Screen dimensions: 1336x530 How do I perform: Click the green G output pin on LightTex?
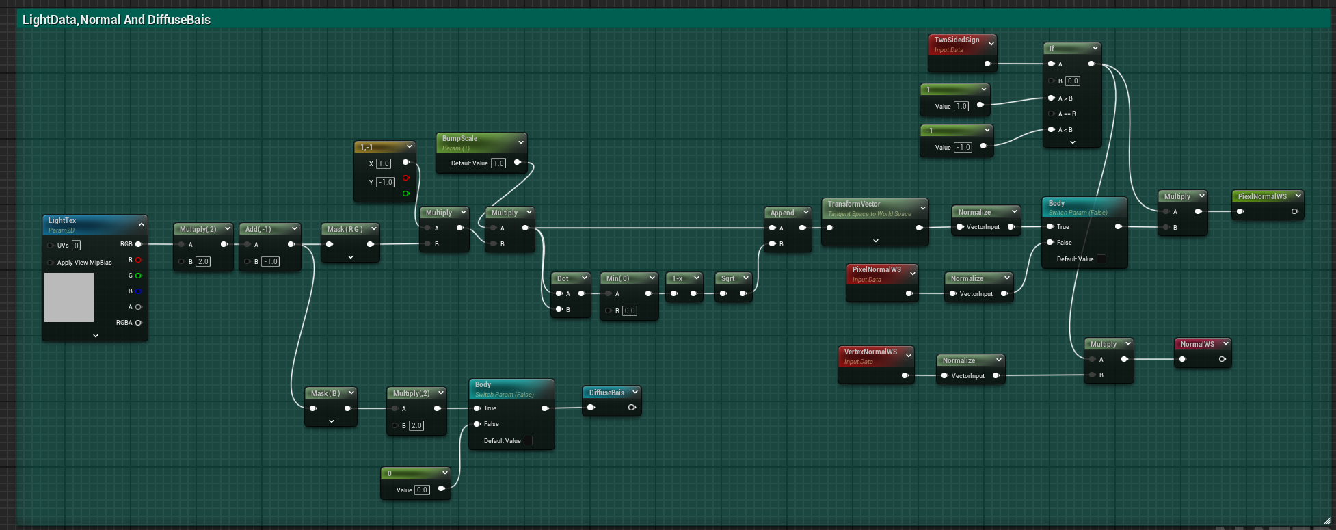point(138,276)
